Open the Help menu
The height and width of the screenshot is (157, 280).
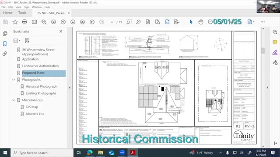47,7
